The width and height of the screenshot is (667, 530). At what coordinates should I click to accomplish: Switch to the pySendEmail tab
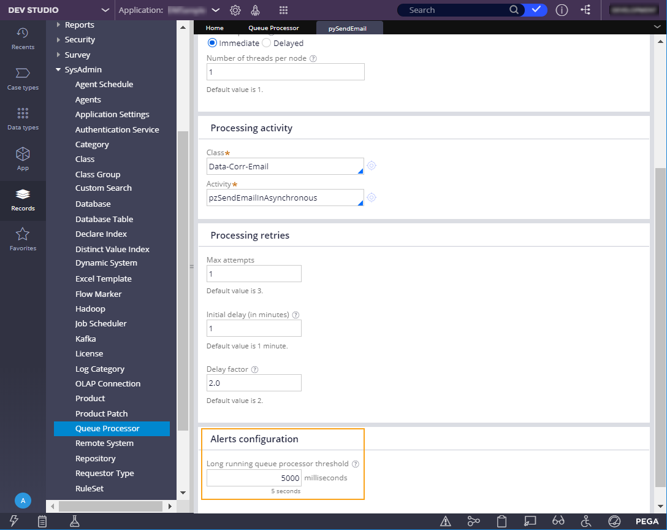349,28
